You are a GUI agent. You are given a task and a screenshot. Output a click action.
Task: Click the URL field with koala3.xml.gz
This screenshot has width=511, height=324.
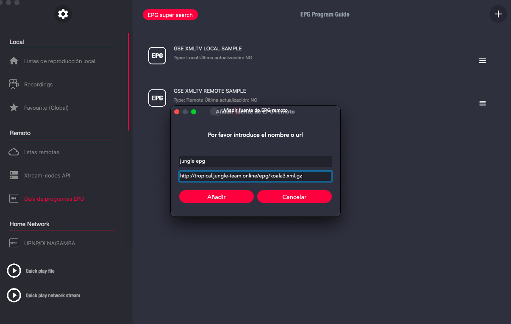click(255, 176)
